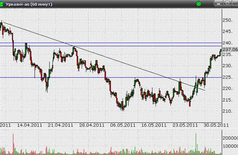Maximize the Уркалий-ао chart window
This screenshot has width=238, height=155.
pos(227,3)
